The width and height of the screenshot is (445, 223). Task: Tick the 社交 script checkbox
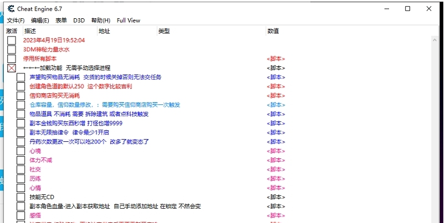[x=21, y=169]
